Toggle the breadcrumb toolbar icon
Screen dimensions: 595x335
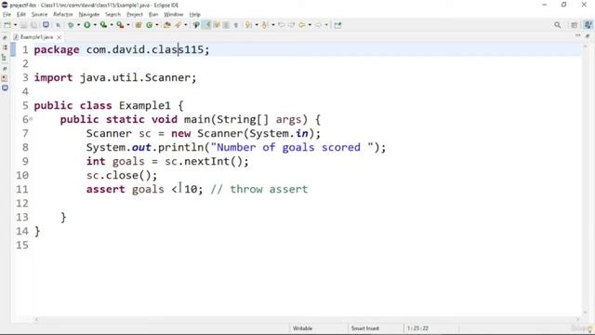(196, 25)
